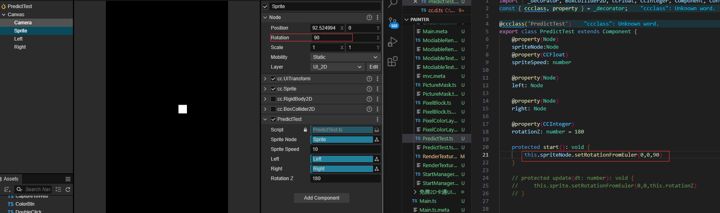The width and height of the screenshot is (720, 213).
Task: Expand 免费2D卡通UI folder
Action: pos(415,192)
